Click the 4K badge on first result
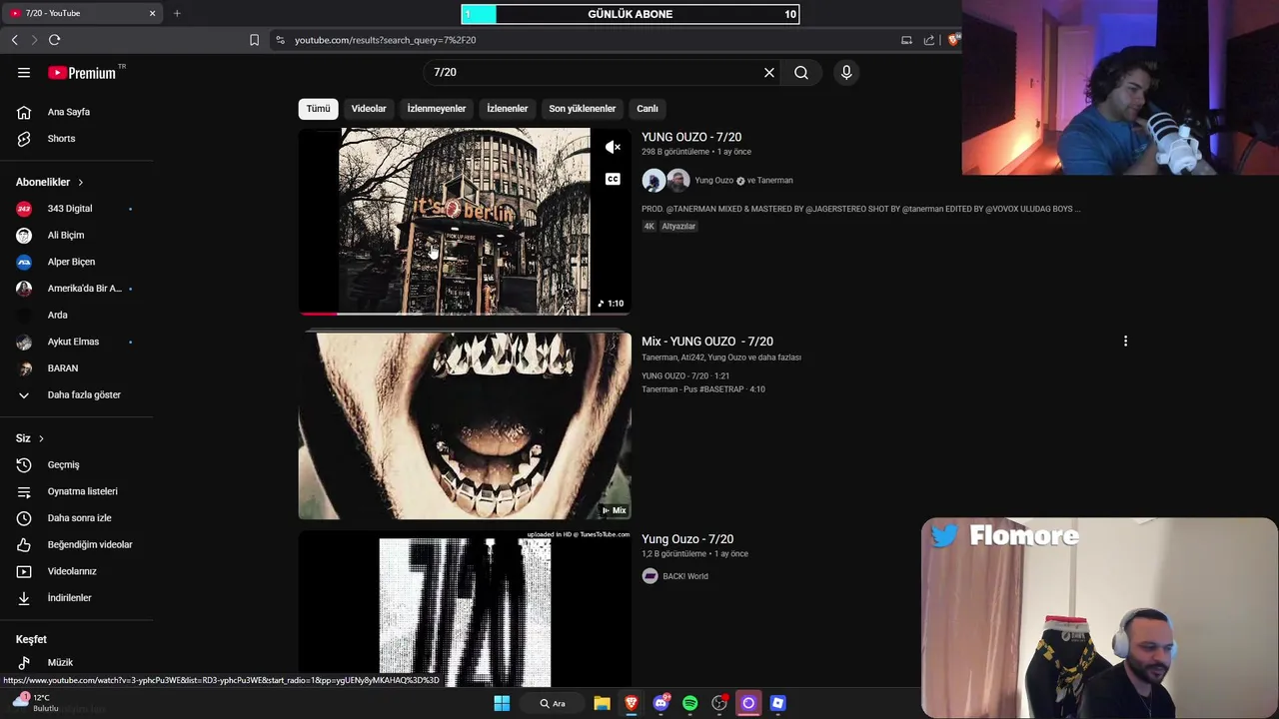Screen dimensions: 1279x719 649,227
